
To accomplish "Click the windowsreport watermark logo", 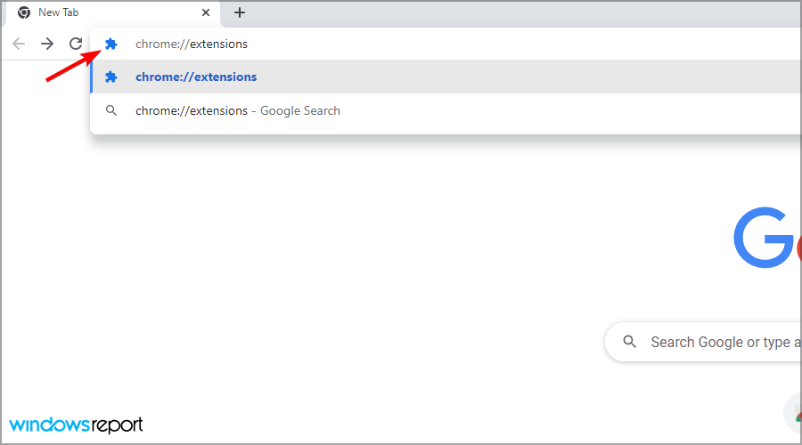I will [x=76, y=425].
